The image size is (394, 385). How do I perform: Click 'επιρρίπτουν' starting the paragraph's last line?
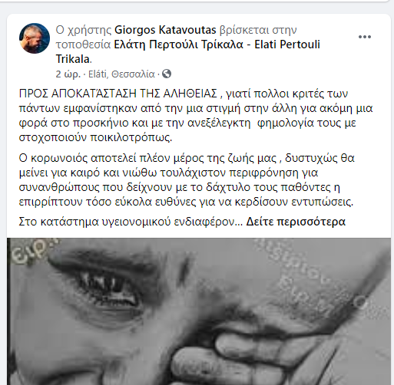click(51, 202)
